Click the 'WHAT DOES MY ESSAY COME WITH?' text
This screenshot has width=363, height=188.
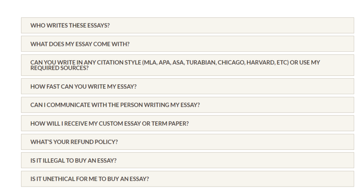(80, 44)
